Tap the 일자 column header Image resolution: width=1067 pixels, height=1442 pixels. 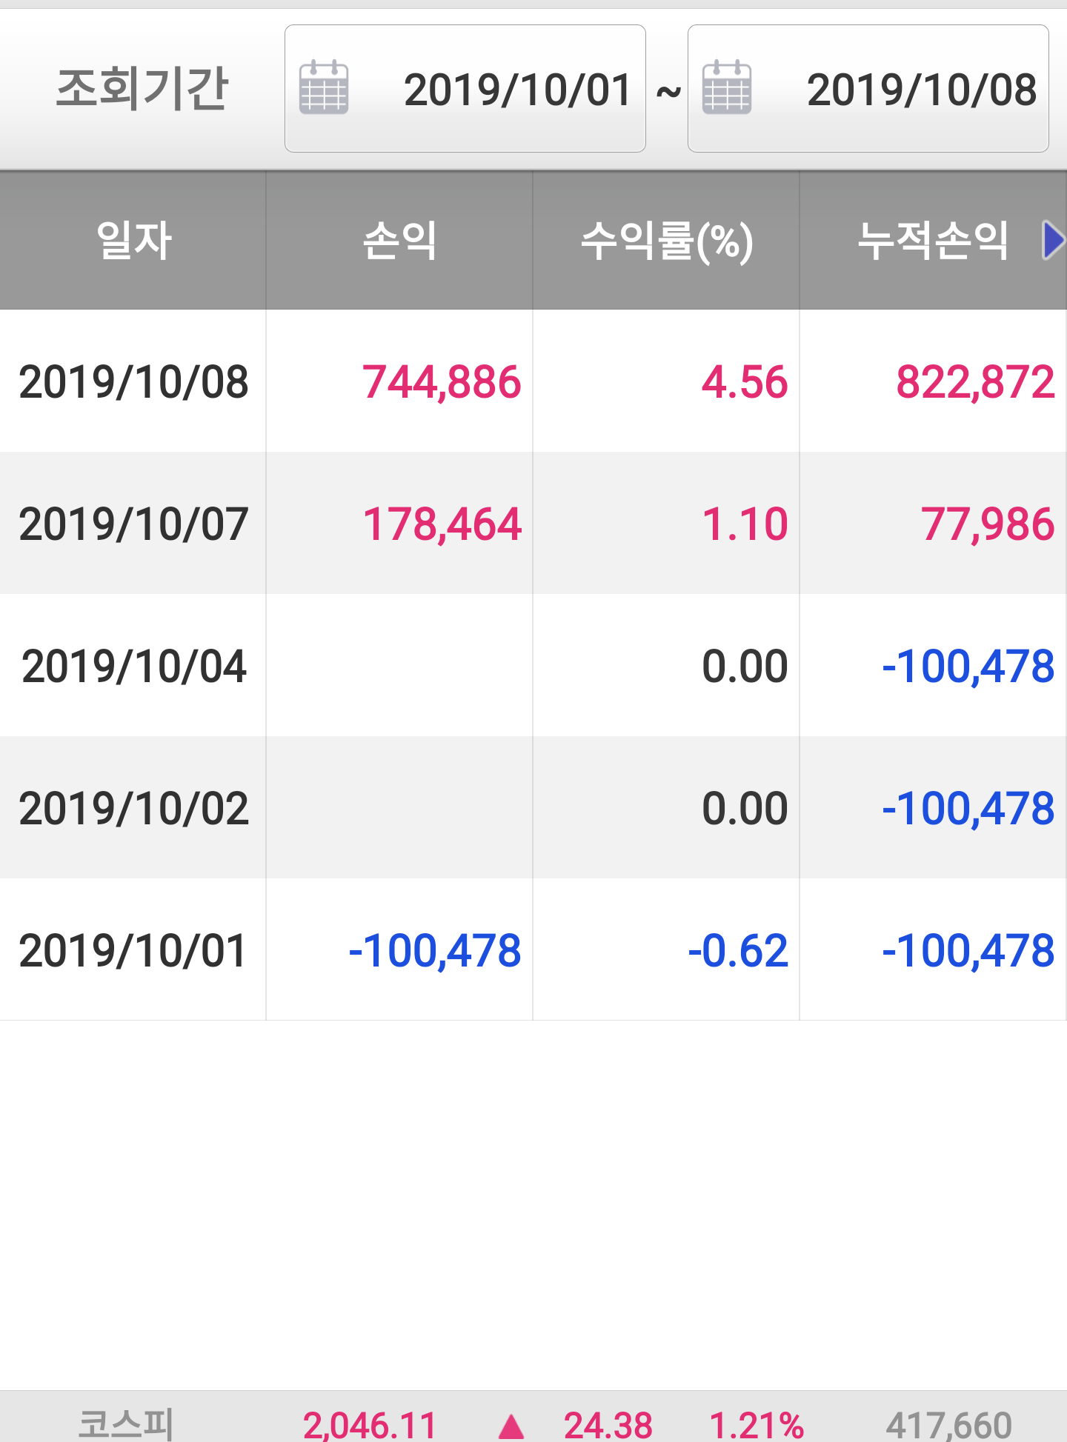[133, 240]
